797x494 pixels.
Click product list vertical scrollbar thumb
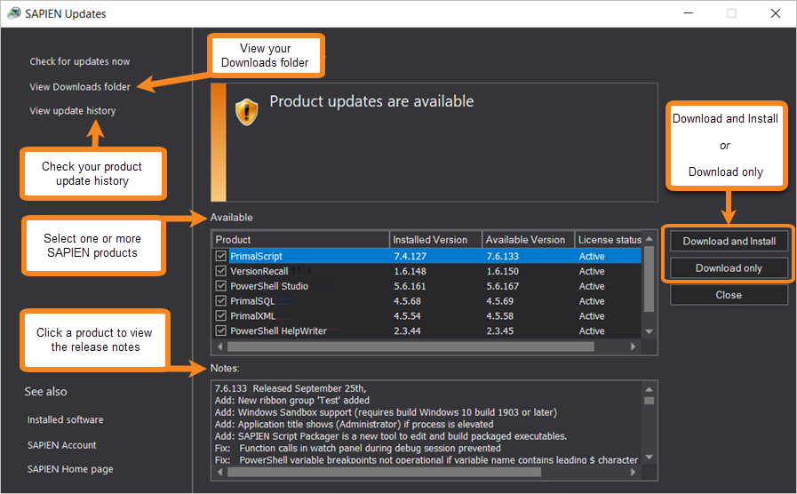[650, 278]
